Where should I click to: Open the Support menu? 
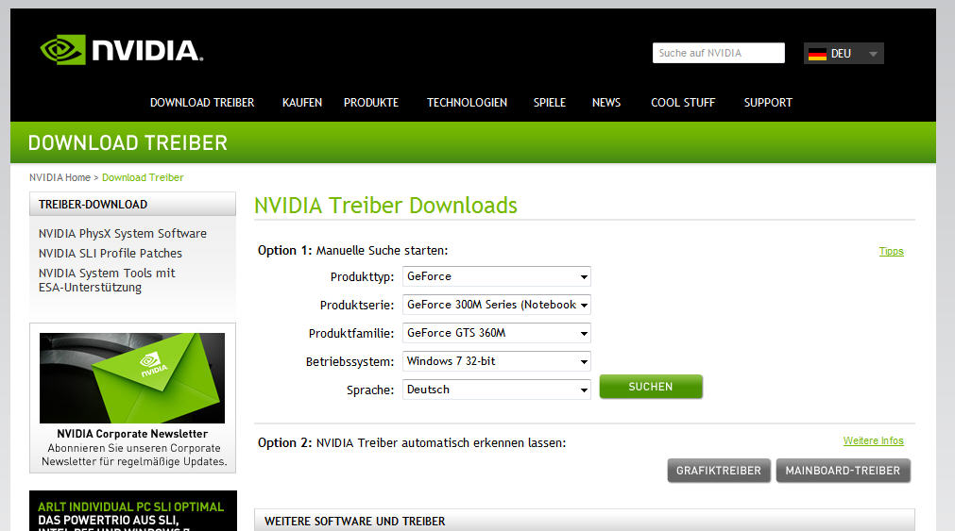[768, 103]
